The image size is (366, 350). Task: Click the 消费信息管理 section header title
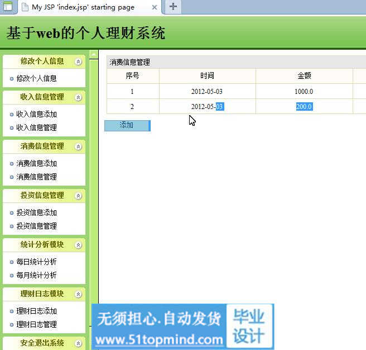point(42,146)
